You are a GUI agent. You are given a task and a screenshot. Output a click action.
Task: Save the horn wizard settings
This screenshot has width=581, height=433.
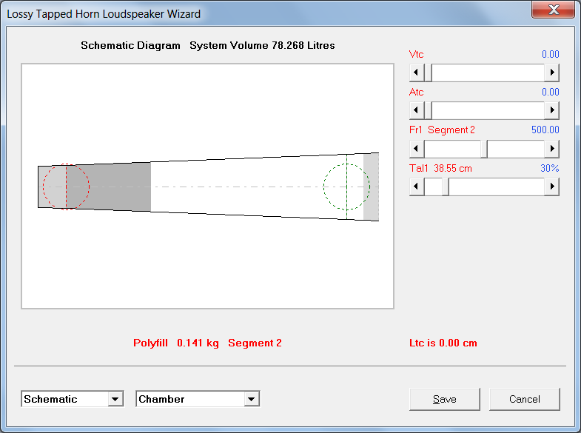pos(445,399)
